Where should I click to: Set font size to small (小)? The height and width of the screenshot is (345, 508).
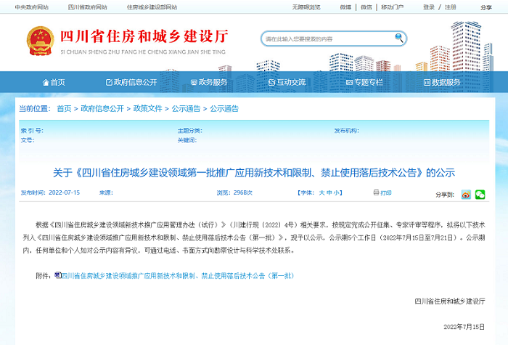pos(337,192)
